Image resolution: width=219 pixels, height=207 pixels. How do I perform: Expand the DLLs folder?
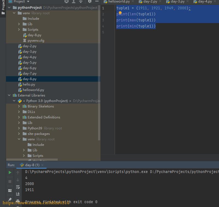tap(19, 112)
